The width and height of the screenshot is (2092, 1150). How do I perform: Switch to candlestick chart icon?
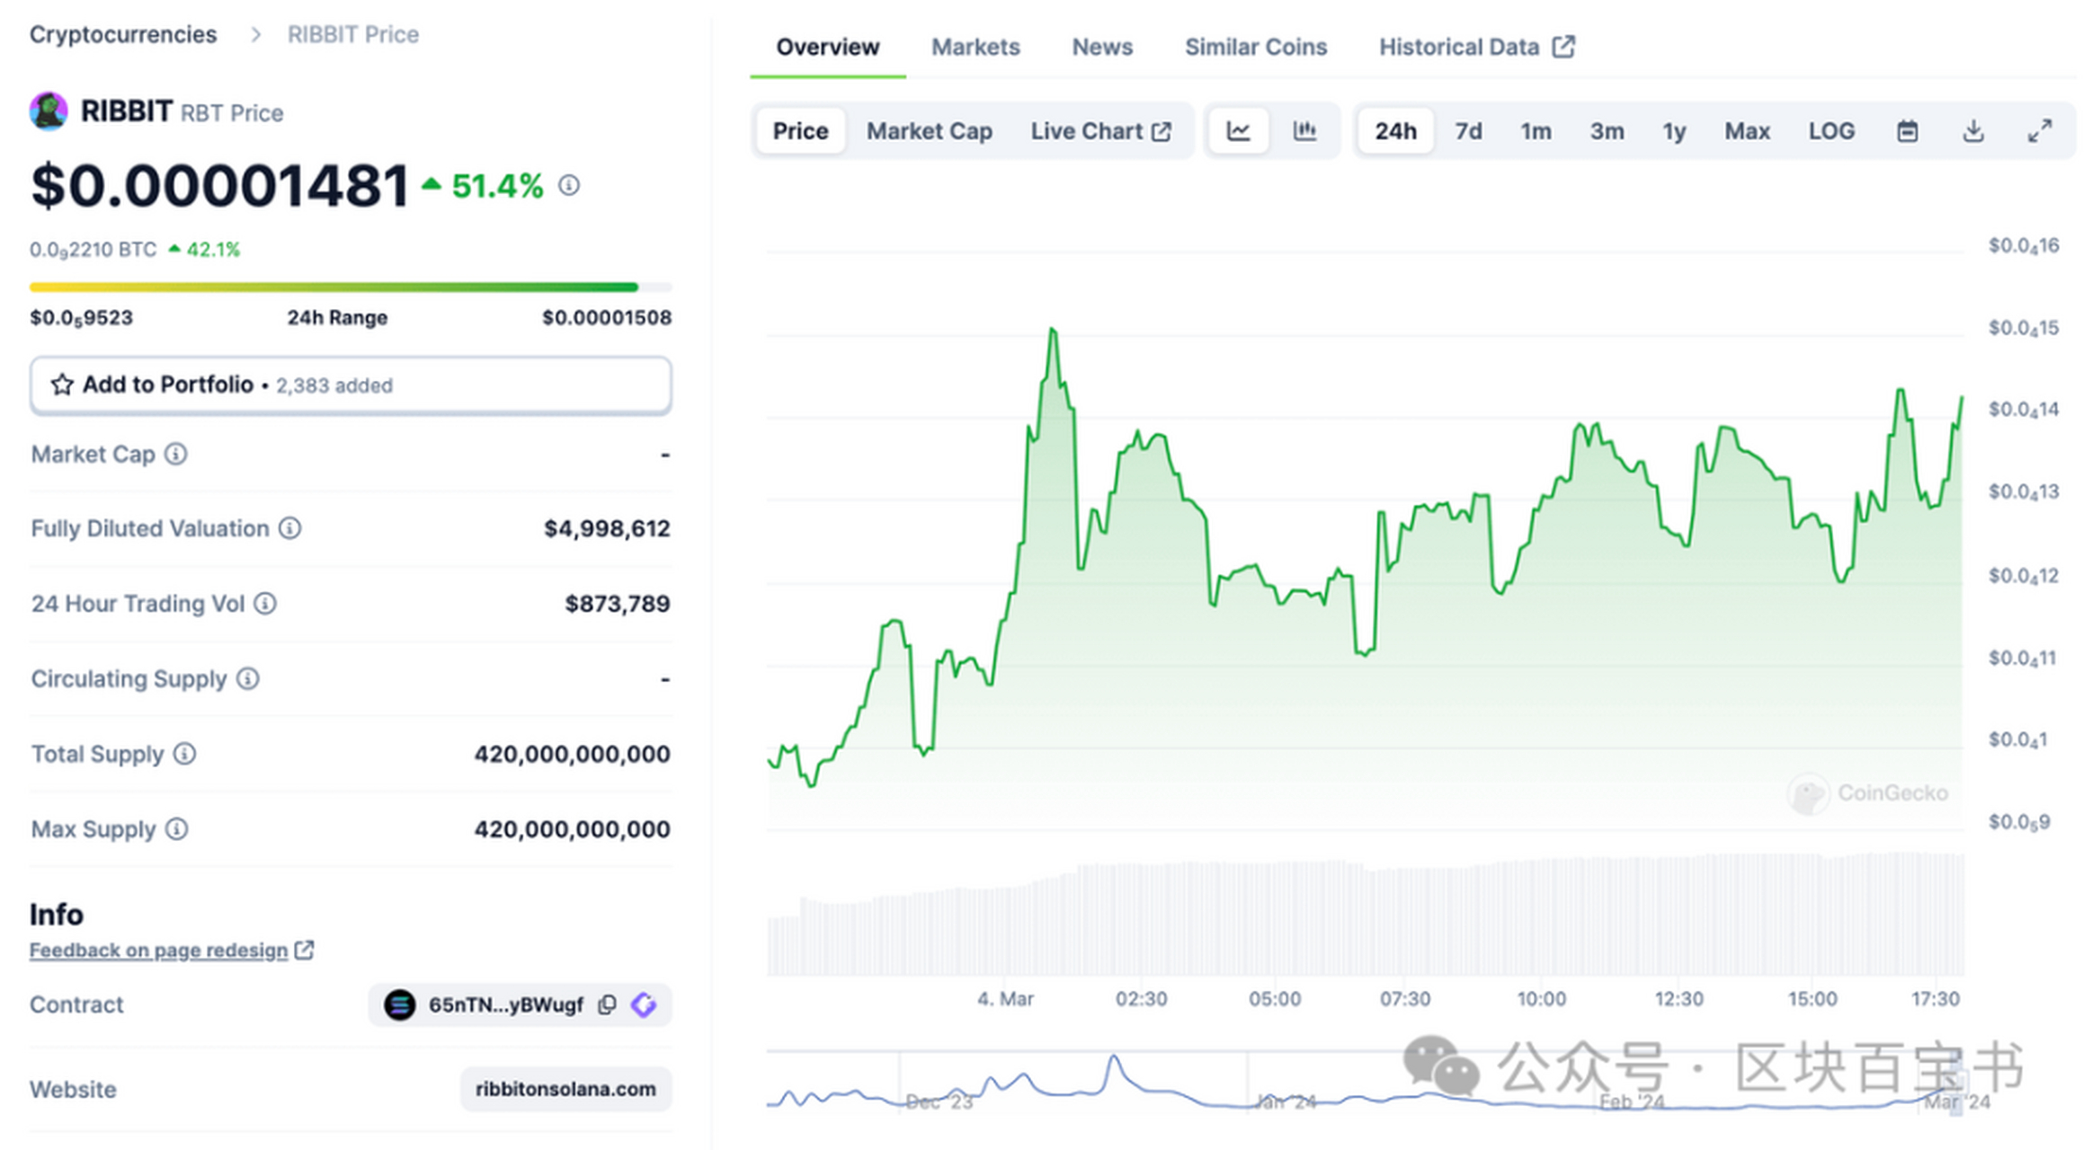pyautogui.click(x=1304, y=131)
